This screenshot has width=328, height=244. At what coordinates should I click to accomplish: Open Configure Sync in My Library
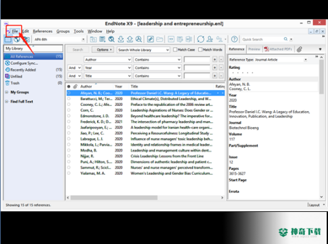22,63
